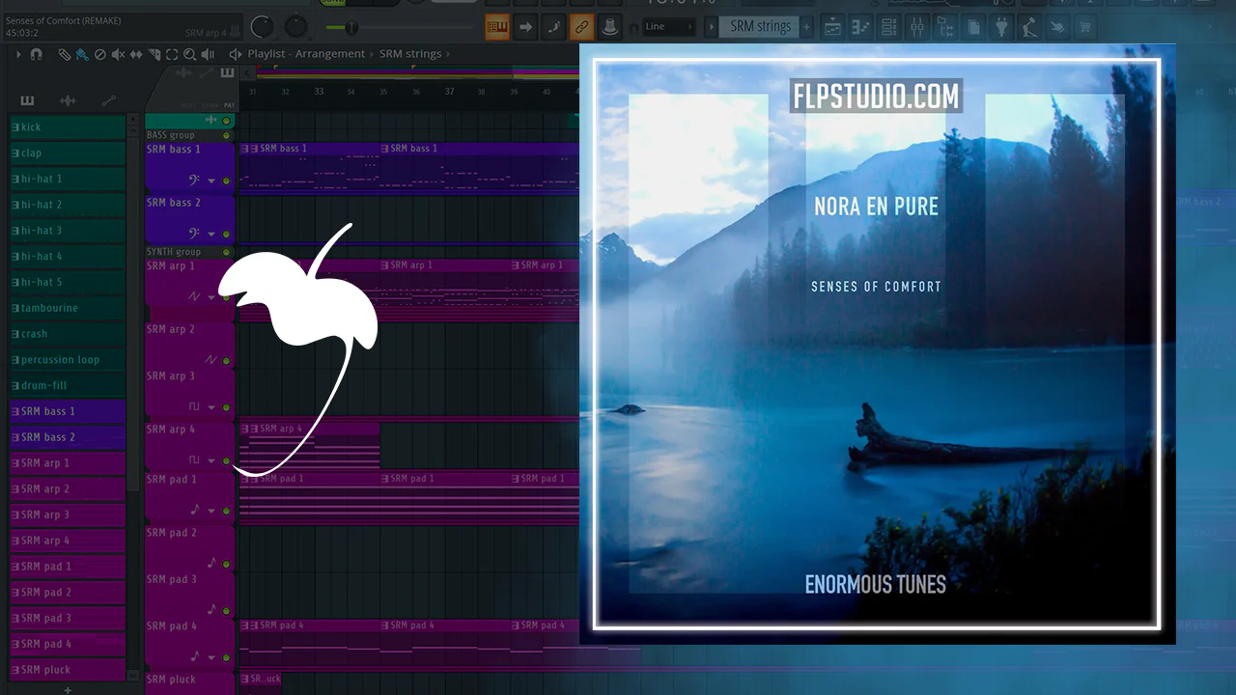Open the tempo tapper (metronome leg icon)
1236x695 pixels.
(1029, 27)
